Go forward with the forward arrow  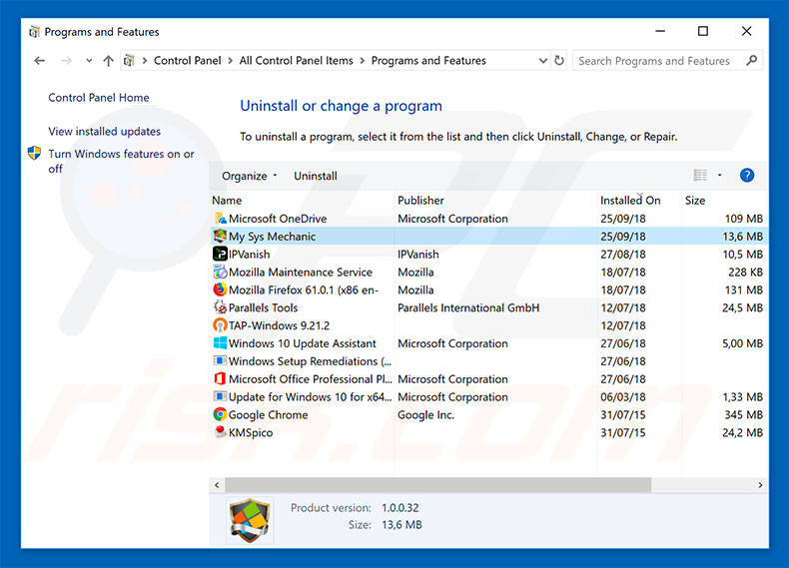pyautogui.click(x=66, y=61)
